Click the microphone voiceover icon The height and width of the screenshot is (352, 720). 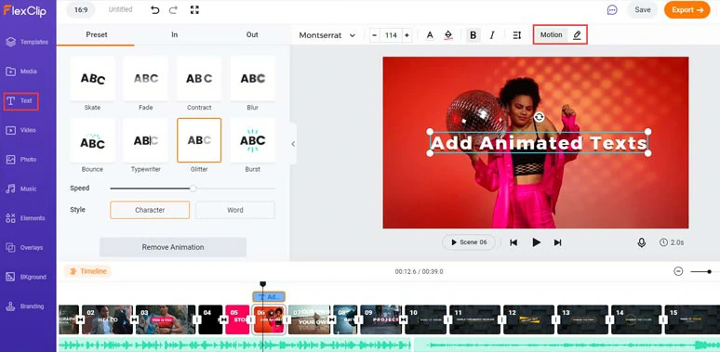[x=642, y=242]
